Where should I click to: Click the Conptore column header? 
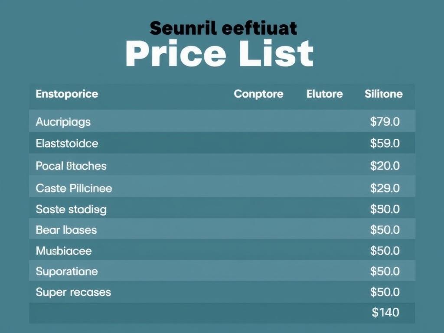pyautogui.click(x=258, y=94)
